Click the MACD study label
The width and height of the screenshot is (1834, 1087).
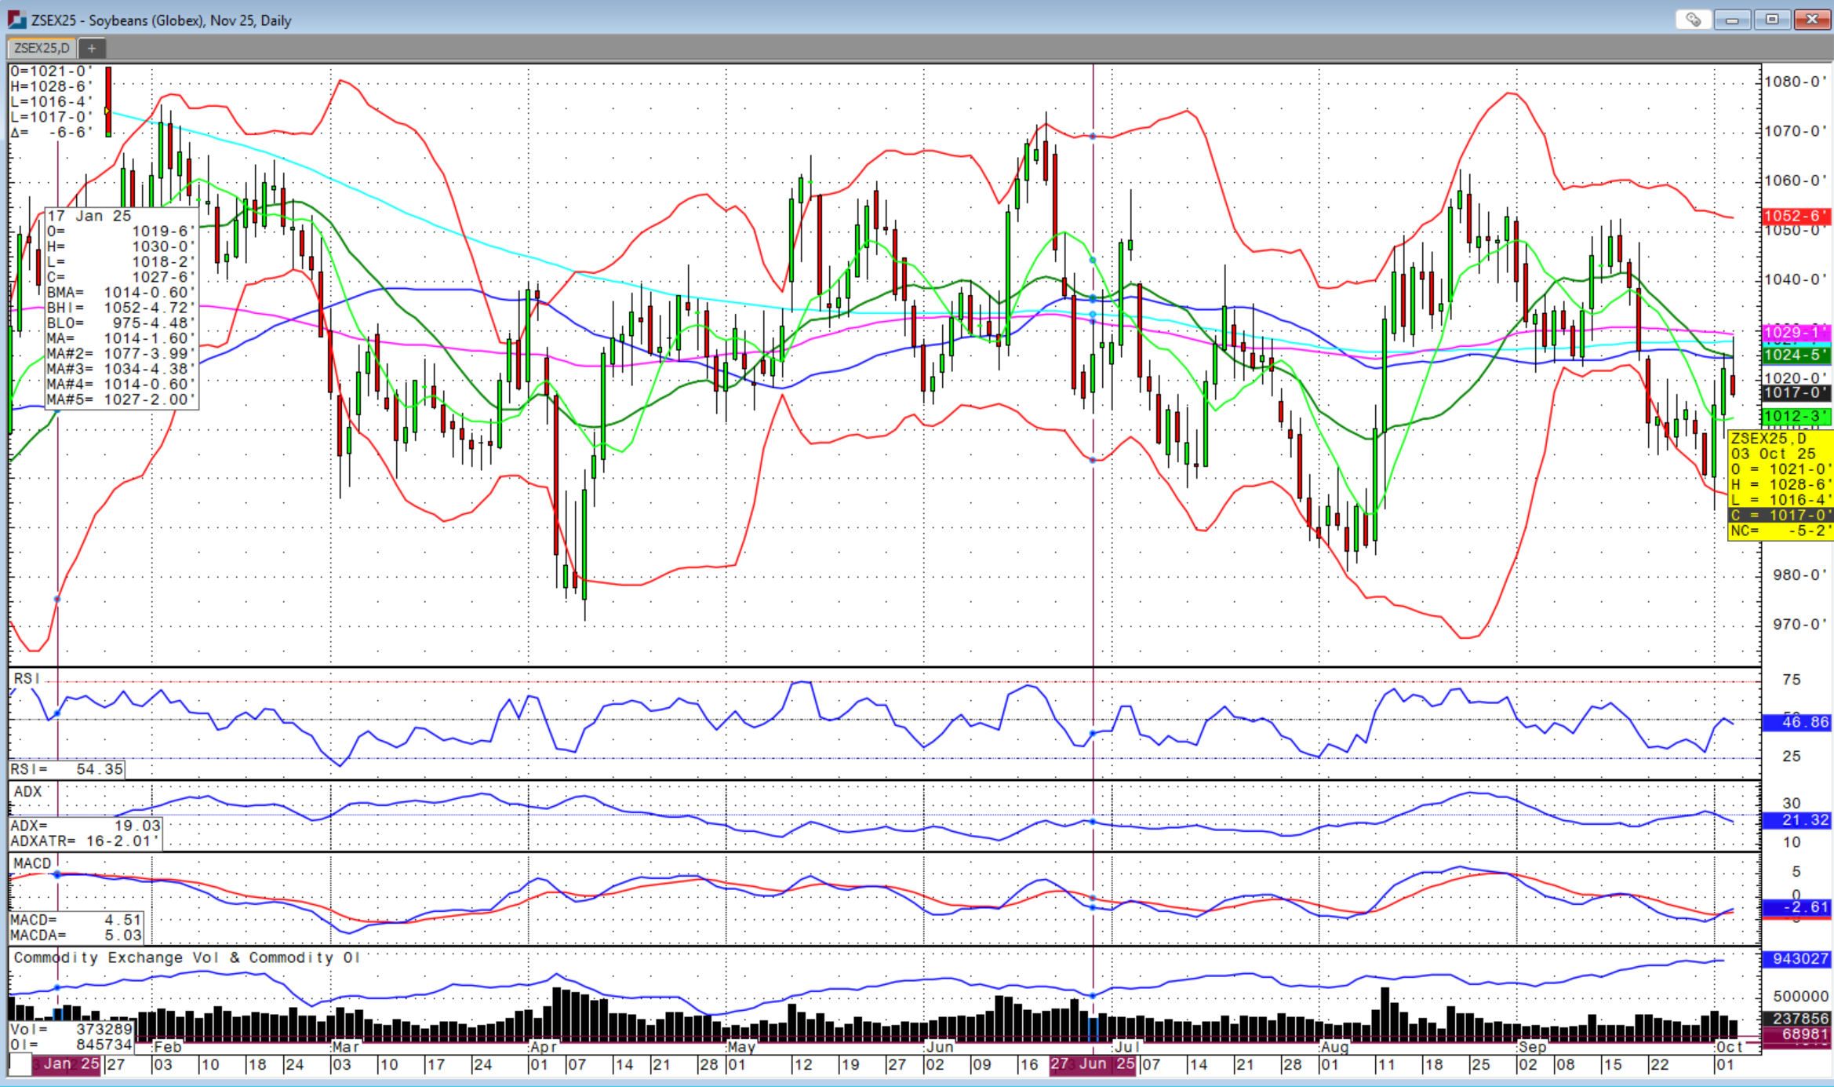pyautogui.click(x=32, y=863)
